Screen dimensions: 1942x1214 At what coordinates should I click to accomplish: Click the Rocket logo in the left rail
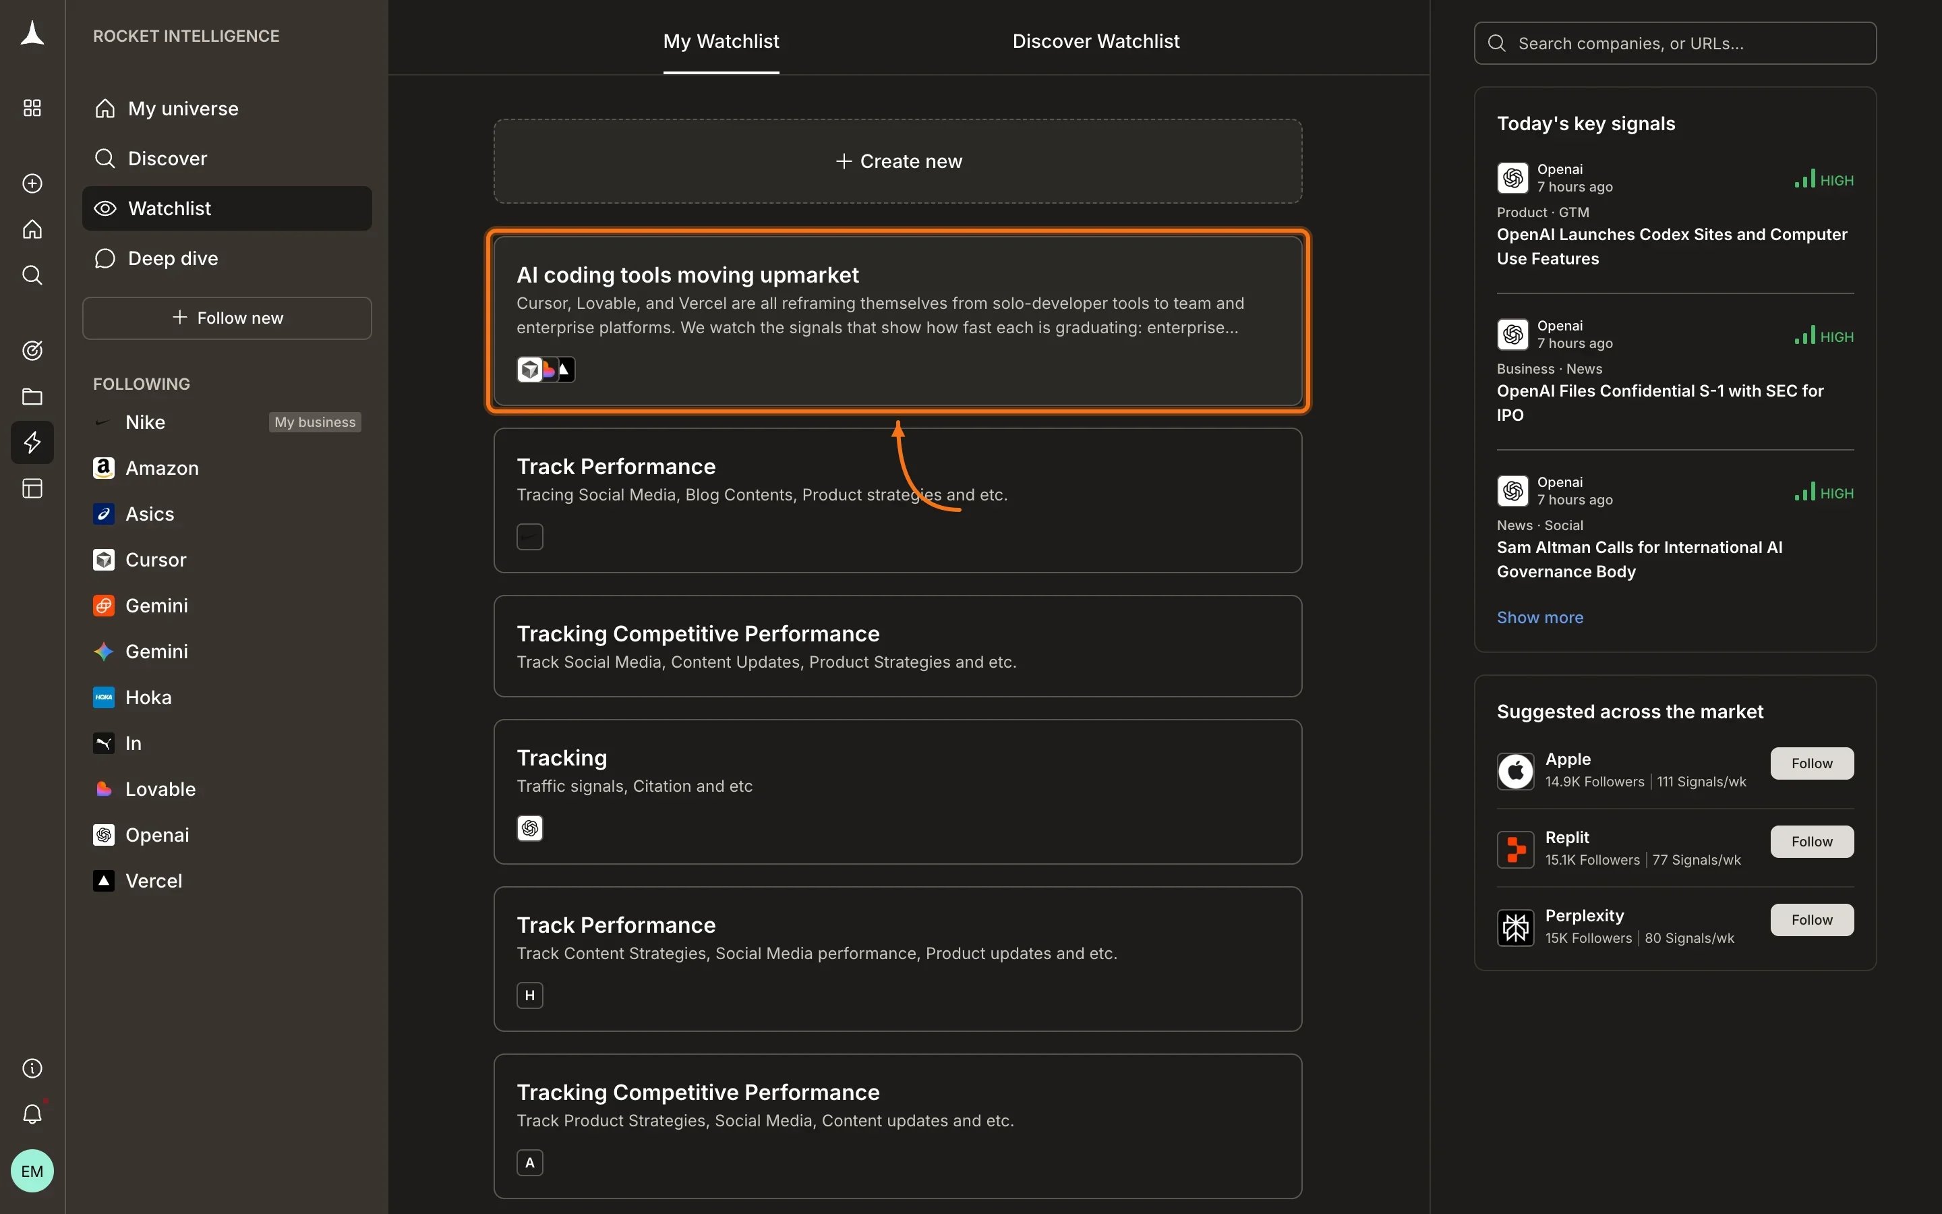pyautogui.click(x=32, y=34)
